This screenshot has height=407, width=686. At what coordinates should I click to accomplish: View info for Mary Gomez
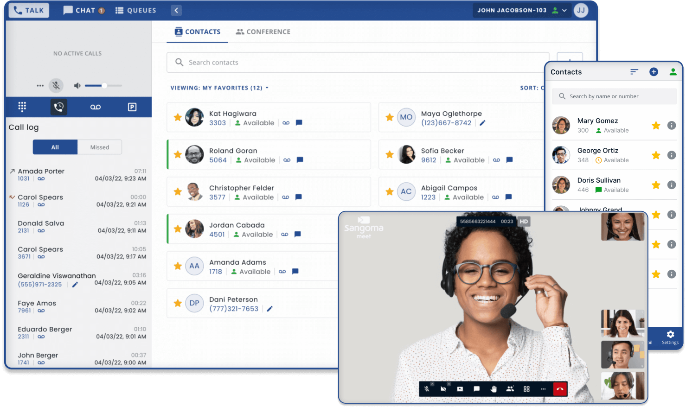pyautogui.click(x=671, y=126)
